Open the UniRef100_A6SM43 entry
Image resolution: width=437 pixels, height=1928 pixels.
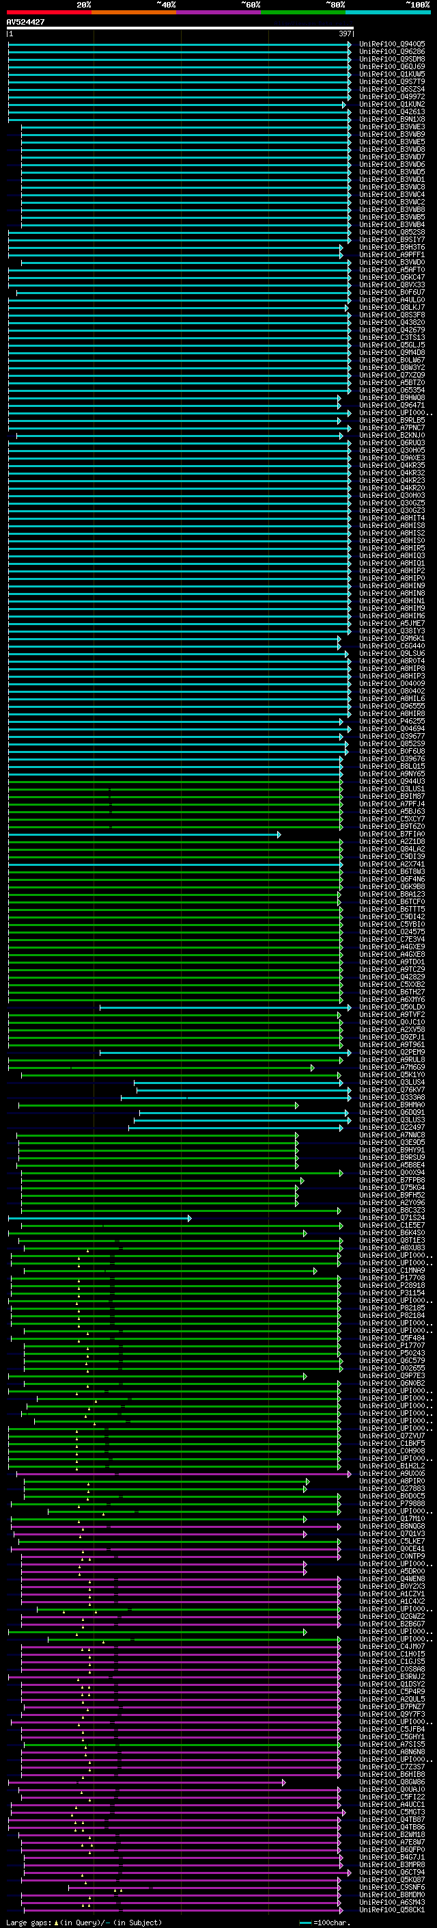(x=392, y=1902)
